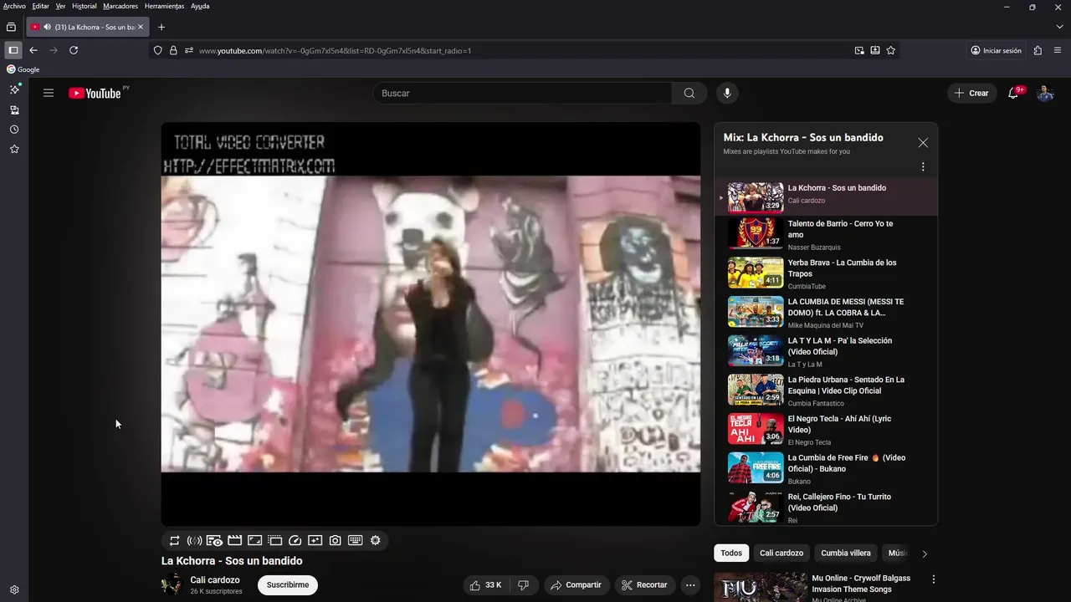Click the Google bookmark in bookmarks bar
The image size is (1071, 602).
23,69
